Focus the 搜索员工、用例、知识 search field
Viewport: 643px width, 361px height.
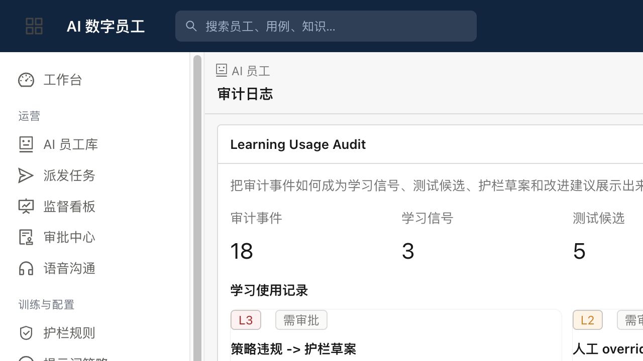[x=326, y=26]
